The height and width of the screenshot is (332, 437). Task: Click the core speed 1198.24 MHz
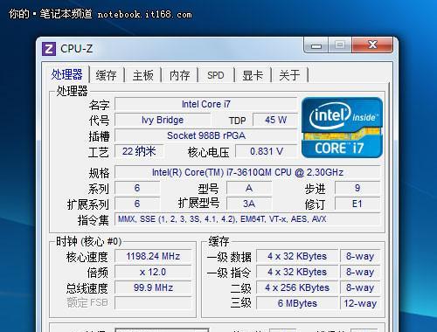[x=153, y=256]
